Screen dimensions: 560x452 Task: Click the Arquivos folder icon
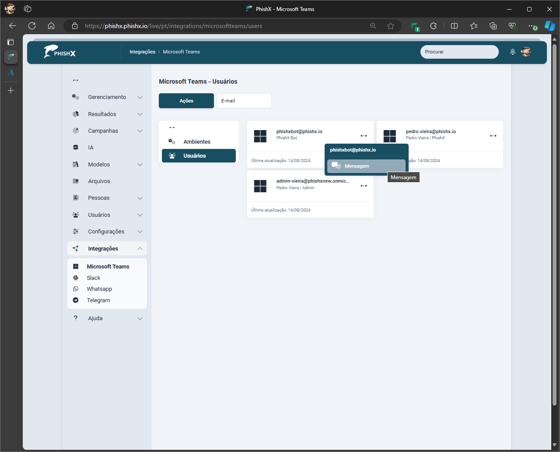click(76, 181)
